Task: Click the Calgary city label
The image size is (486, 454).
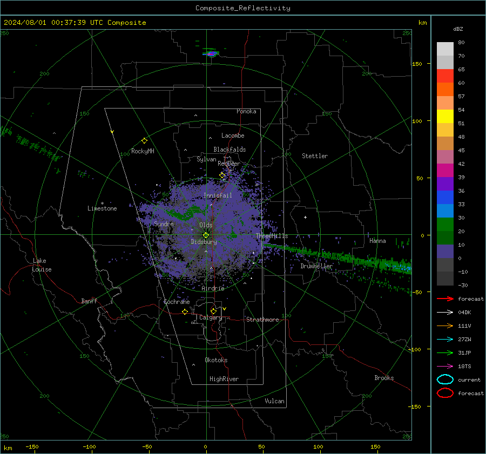Action: (211, 317)
